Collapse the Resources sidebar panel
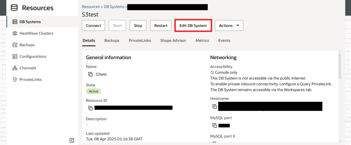The image size is (351, 145). coord(72,140)
